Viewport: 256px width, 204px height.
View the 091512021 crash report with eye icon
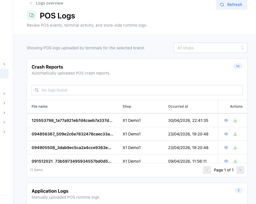226,161
